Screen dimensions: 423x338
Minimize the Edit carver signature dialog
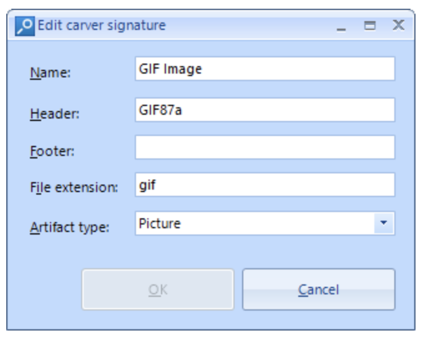point(341,26)
